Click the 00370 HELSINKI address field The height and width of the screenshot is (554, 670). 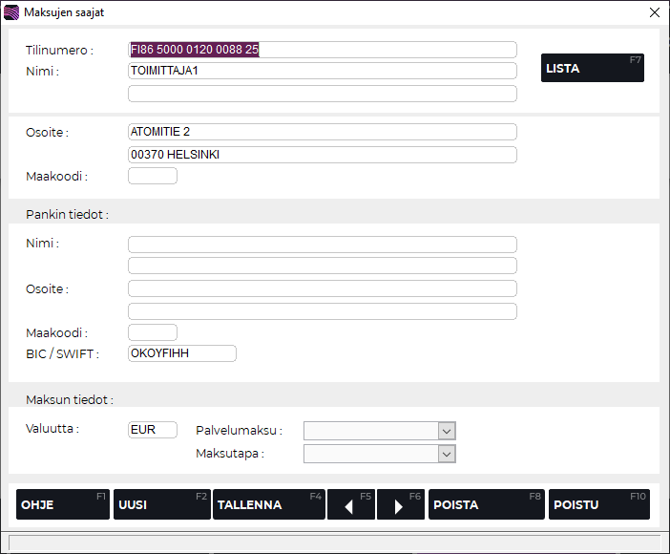(x=322, y=155)
